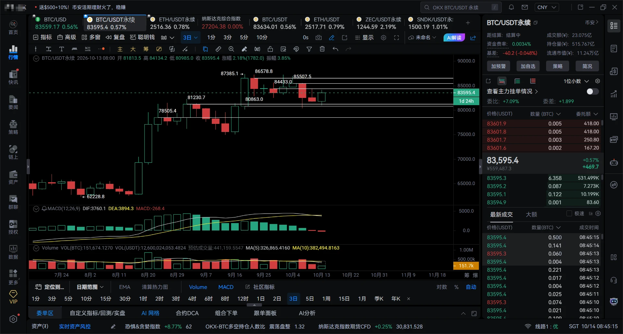Click the undo arrow in drawing toolbar
The height and width of the screenshot is (334, 623).
tap(336, 49)
